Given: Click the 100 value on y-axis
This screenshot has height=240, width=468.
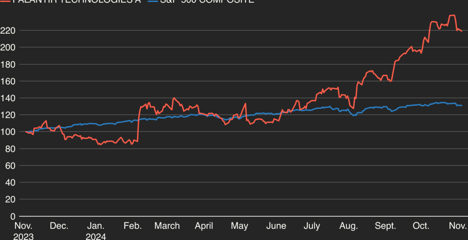Looking at the screenshot, I should tap(7, 132).
